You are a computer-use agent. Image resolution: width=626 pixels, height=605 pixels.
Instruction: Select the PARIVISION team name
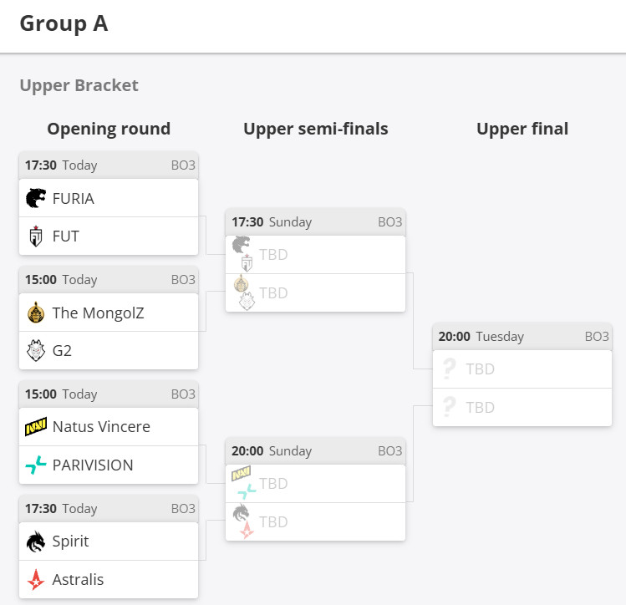pyautogui.click(x=93, y=465)
